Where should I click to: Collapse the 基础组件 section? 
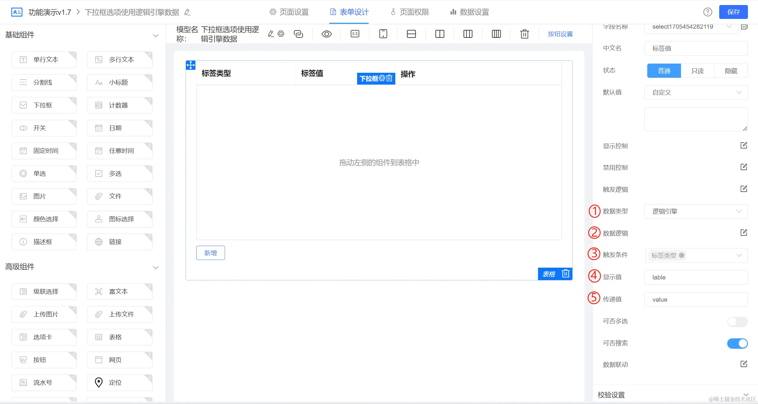coord(155,35)
